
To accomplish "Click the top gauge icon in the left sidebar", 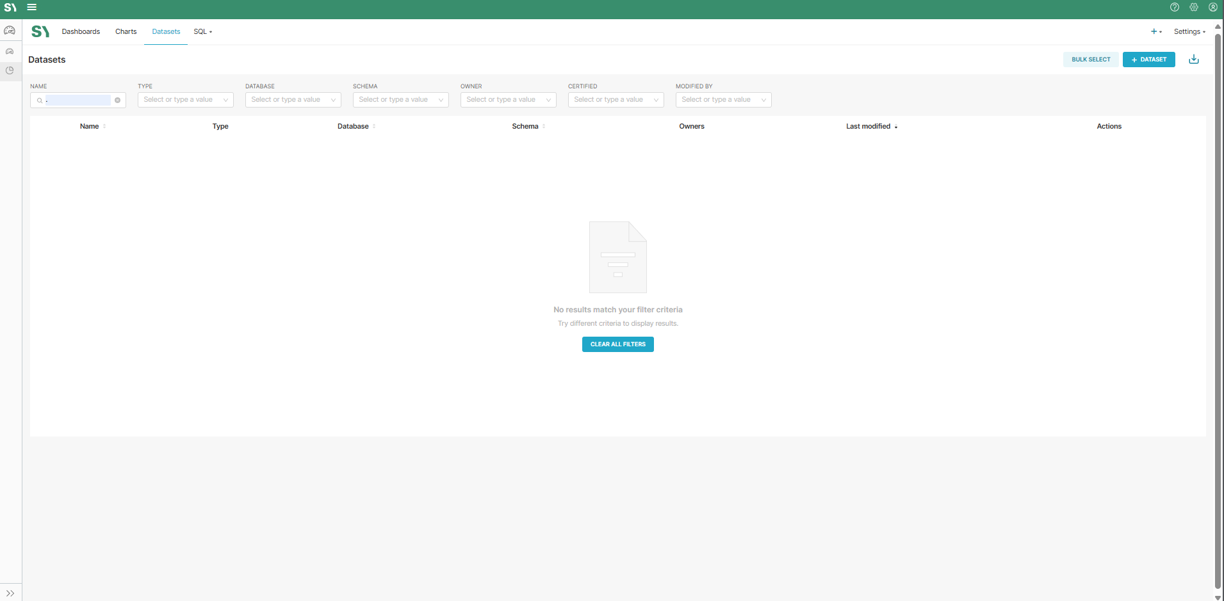I will [10, 30].
